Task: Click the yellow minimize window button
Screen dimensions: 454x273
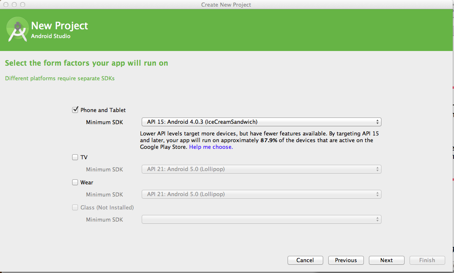Action: (x=14, y=5)
